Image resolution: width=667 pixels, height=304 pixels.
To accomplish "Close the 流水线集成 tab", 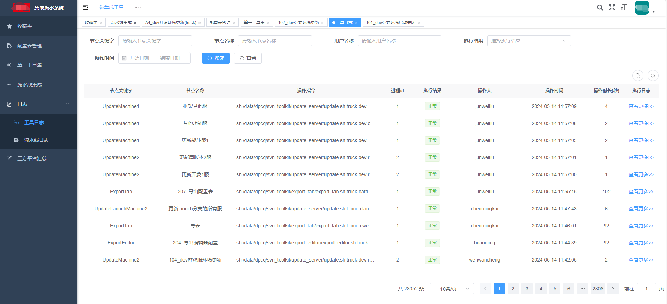I will click(x=135, y=23).
